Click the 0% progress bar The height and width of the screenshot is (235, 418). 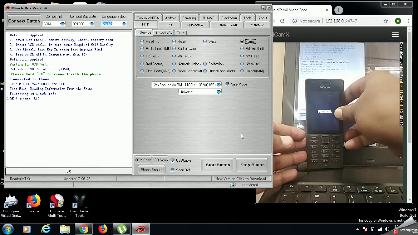[x=69, y=171]
